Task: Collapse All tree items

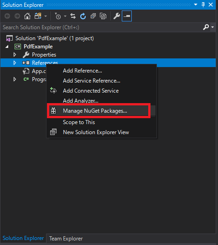Action: click(93, 16)
